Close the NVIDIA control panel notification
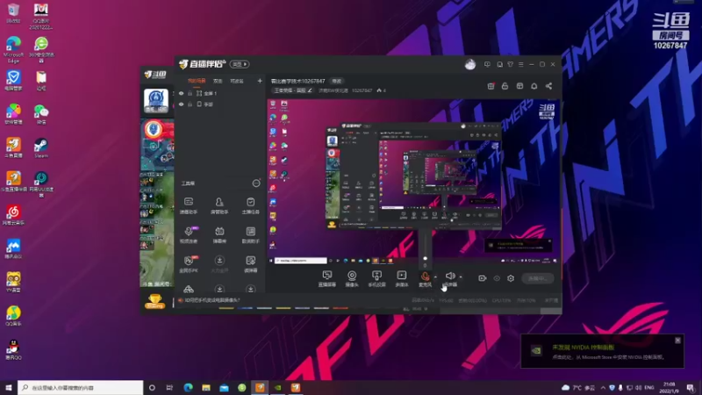702x395 pixels. click(x=677, y=341)
